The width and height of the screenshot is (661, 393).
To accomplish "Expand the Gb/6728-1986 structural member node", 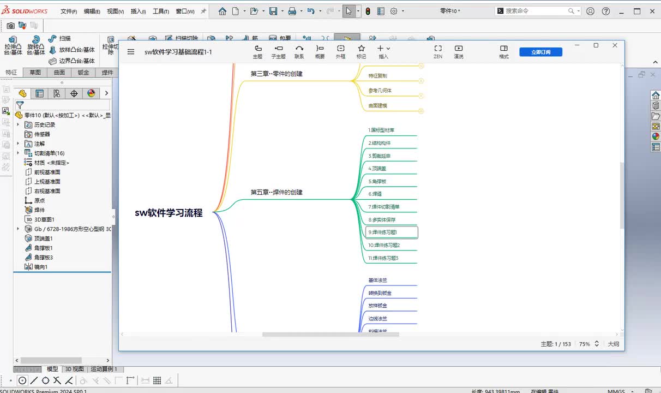I will [18, 229].
